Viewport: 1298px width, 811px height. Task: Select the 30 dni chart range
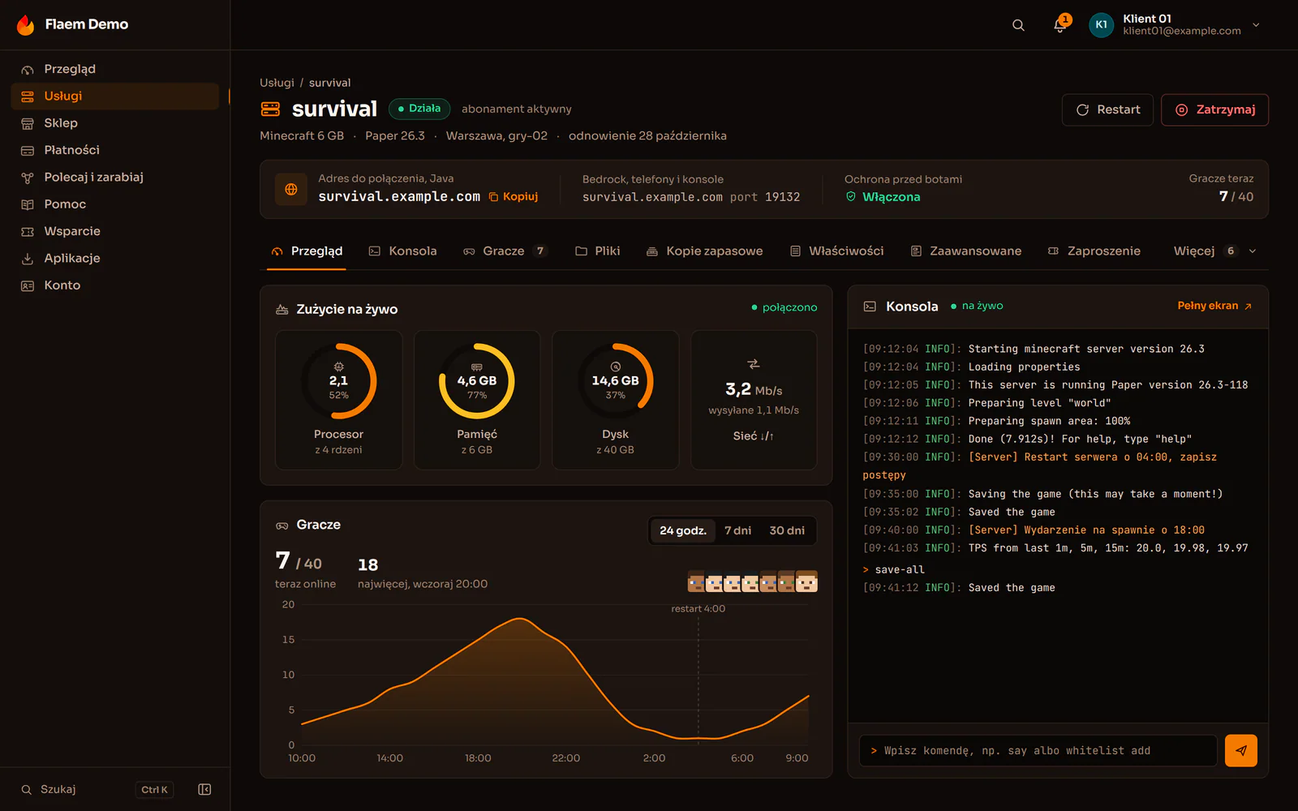[x=787, y=530]
